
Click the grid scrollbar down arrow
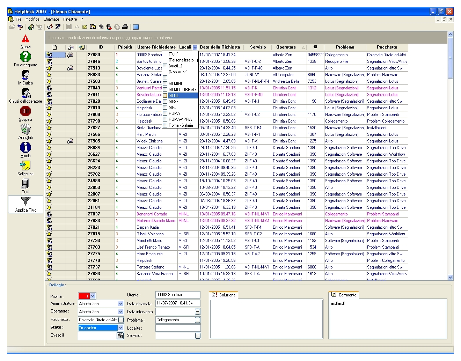[x=450, y=278]
